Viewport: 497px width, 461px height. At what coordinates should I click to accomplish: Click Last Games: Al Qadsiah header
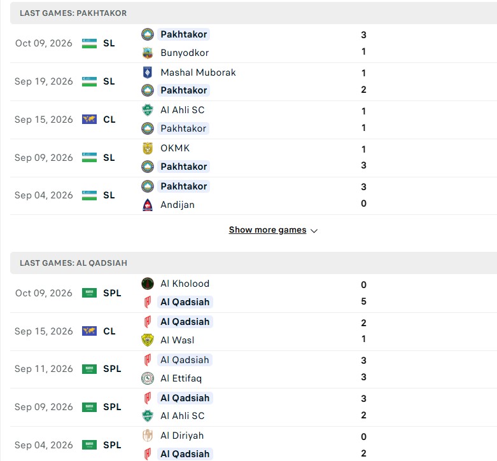74,263
